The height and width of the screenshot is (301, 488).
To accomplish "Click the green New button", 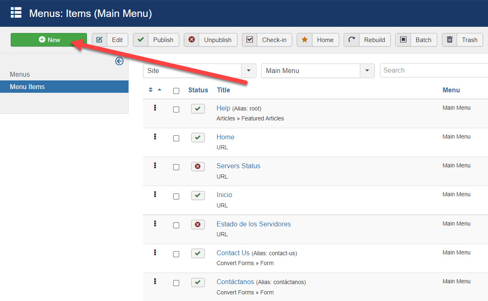I will pyautogui.click(x=49, y=40).
